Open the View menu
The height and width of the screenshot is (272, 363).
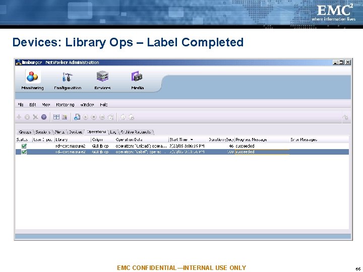coord(46,105)
